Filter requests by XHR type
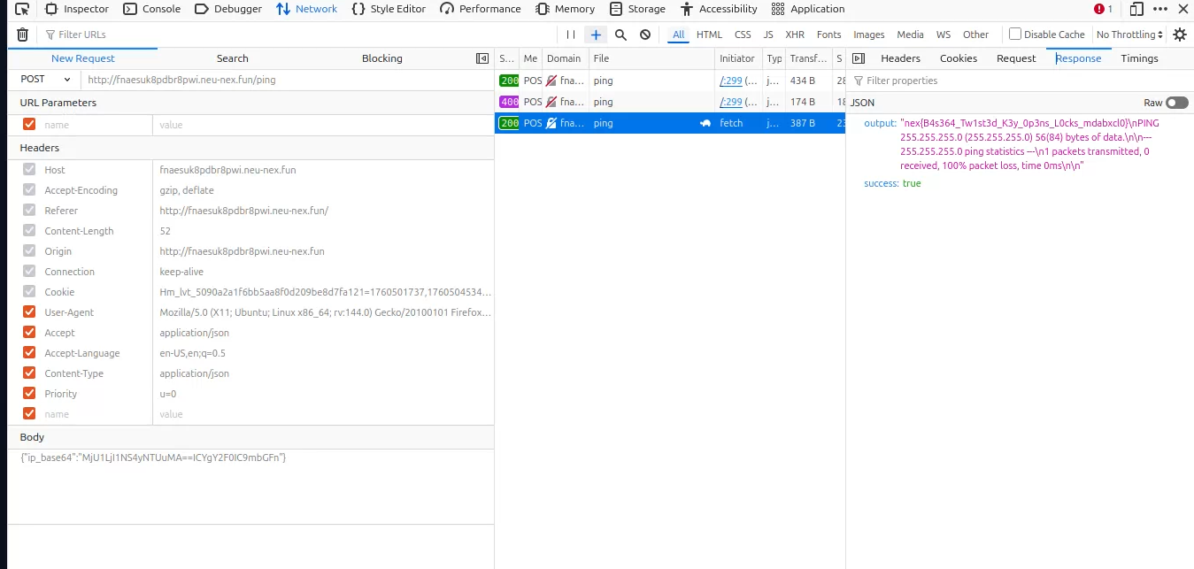Image resolution: width=1194 pixels, height=569 pixels. click(795, 35)
